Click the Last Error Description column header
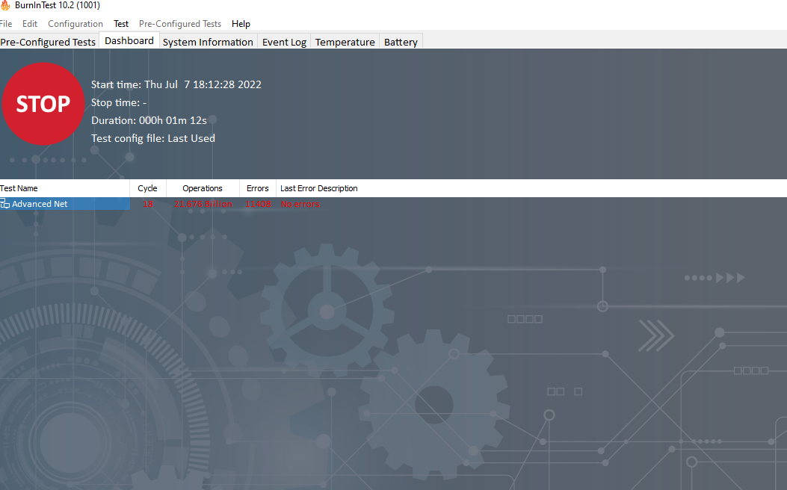Viewport: 787px width, 490px height. pyautogui.click(x=318, y=188)
